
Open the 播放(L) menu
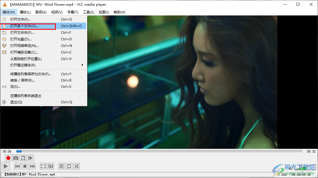[25, 12]
